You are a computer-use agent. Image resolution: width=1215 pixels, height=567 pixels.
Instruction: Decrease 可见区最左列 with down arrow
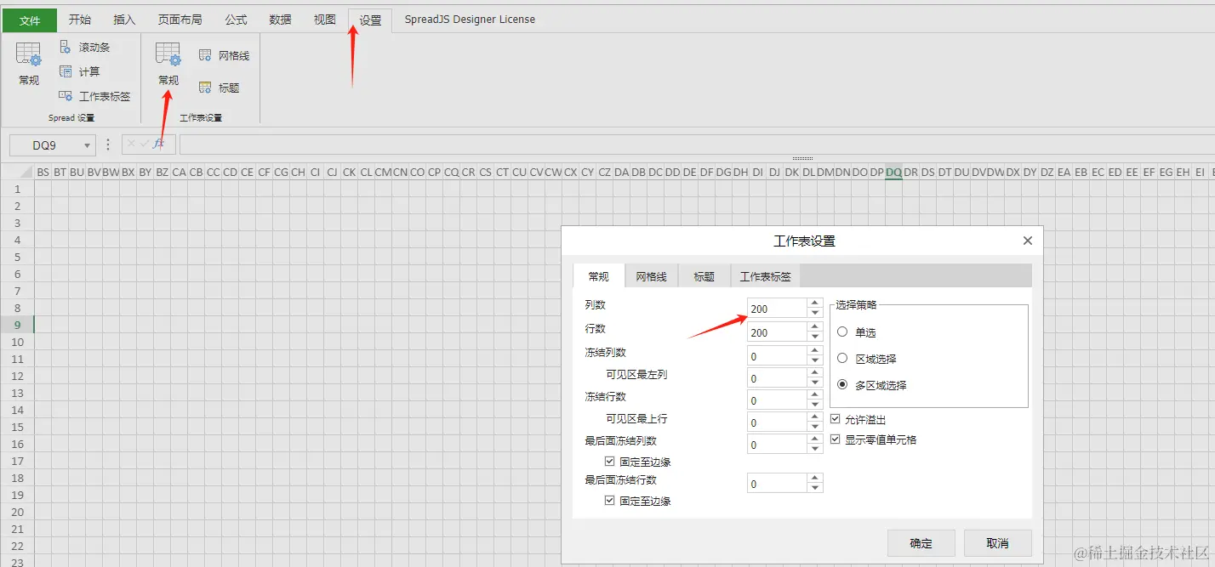pyautogui.click(x=815, y=383)
